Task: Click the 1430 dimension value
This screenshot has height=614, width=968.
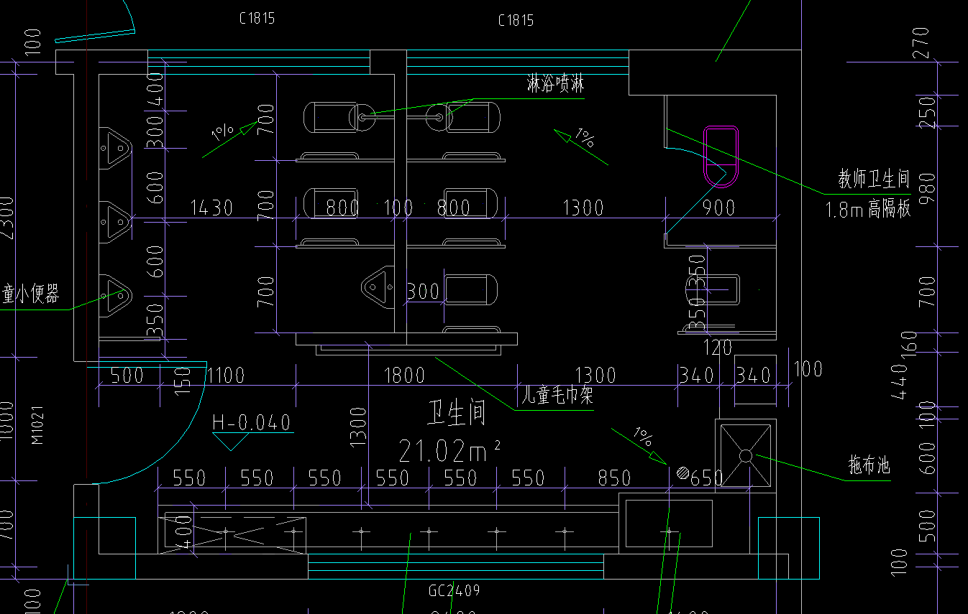Action: pyautogui.click(x=211, y=208)
